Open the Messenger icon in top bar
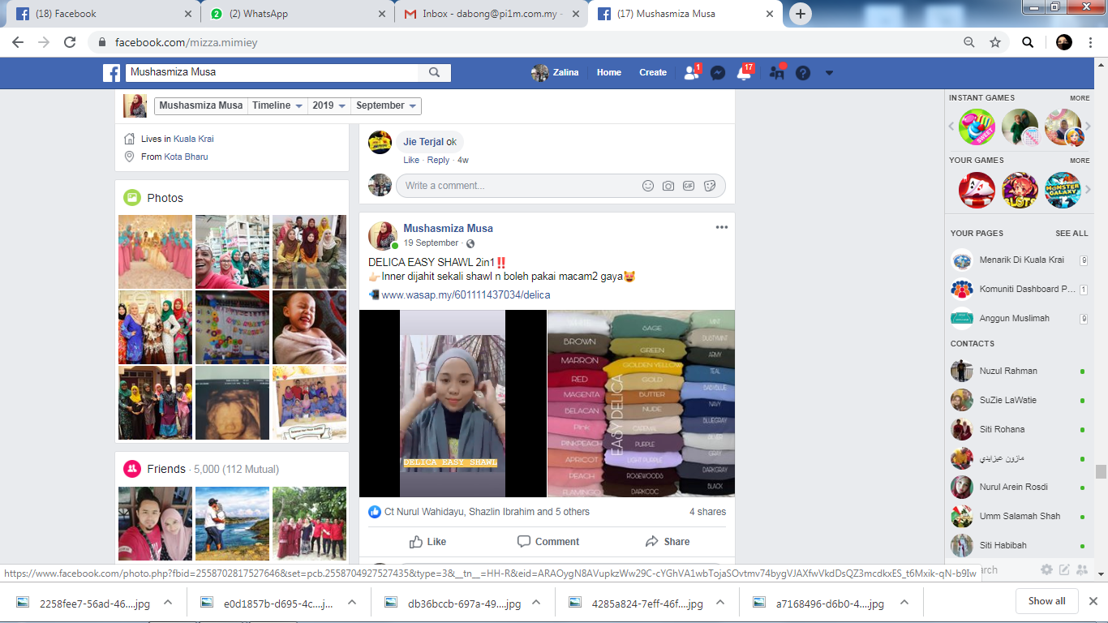 718,72
